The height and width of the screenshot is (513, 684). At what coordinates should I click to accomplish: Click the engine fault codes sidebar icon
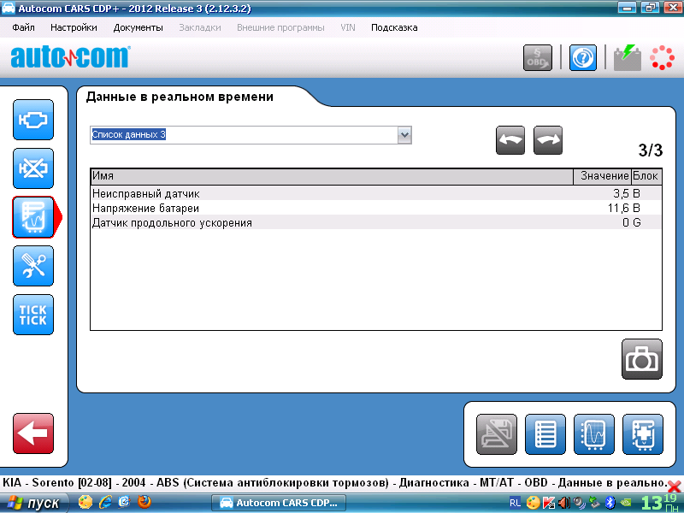pyautogui.click(x=33, y=121)
